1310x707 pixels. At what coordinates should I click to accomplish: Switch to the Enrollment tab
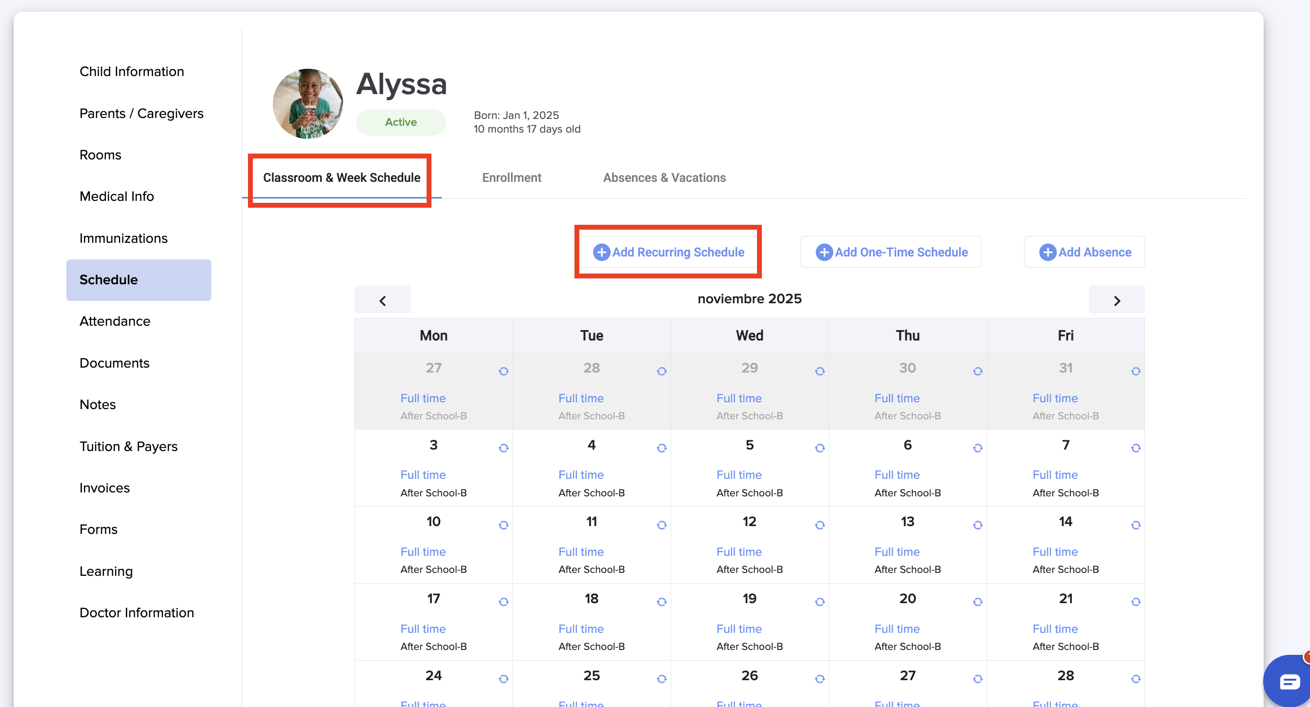pos(511,178)
